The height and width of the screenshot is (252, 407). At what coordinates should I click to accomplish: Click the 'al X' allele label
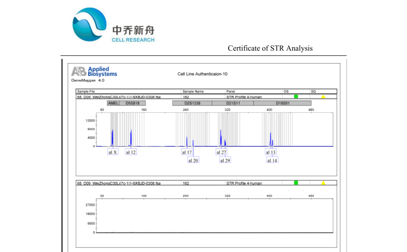[112, 152]
